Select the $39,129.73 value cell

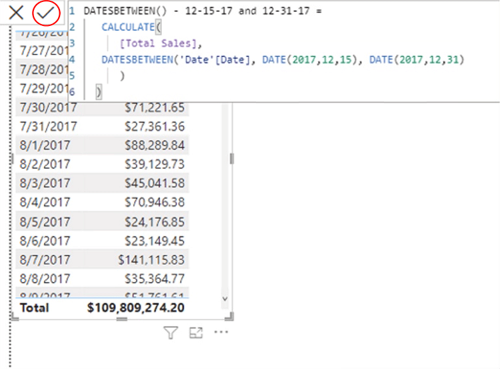click(155, 164)
